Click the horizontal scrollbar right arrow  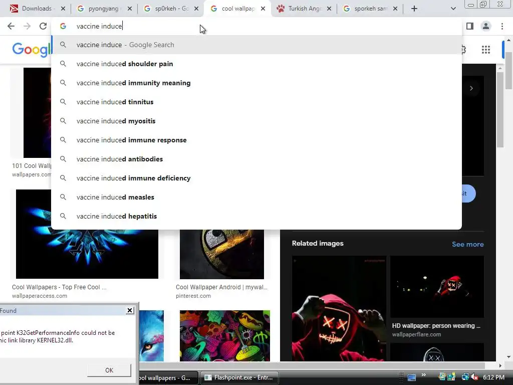(500, 365)
